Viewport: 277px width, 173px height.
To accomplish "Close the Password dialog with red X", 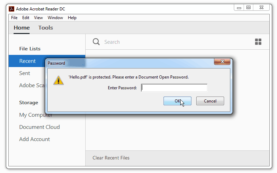I will tap(222, 61).
